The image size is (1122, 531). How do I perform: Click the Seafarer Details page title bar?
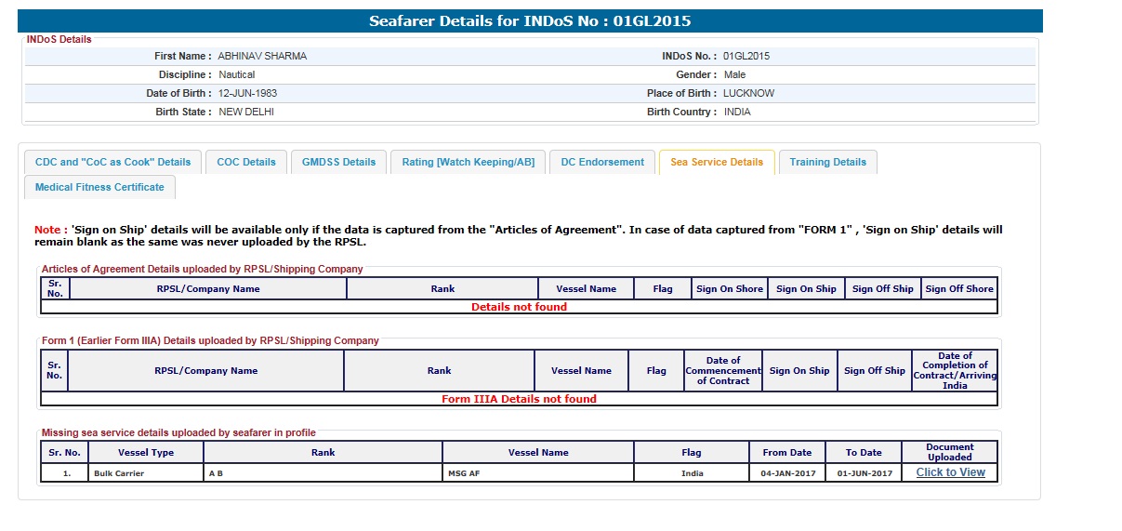point(530,20)
